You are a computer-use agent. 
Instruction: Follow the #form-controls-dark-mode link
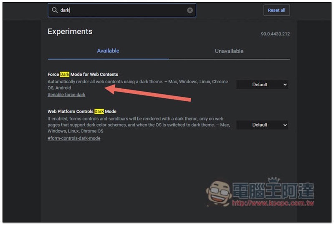point(74,138)
